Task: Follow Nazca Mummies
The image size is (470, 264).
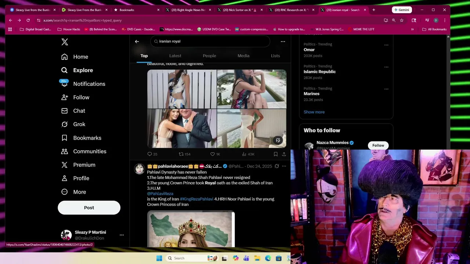Action: coord(378,145)
